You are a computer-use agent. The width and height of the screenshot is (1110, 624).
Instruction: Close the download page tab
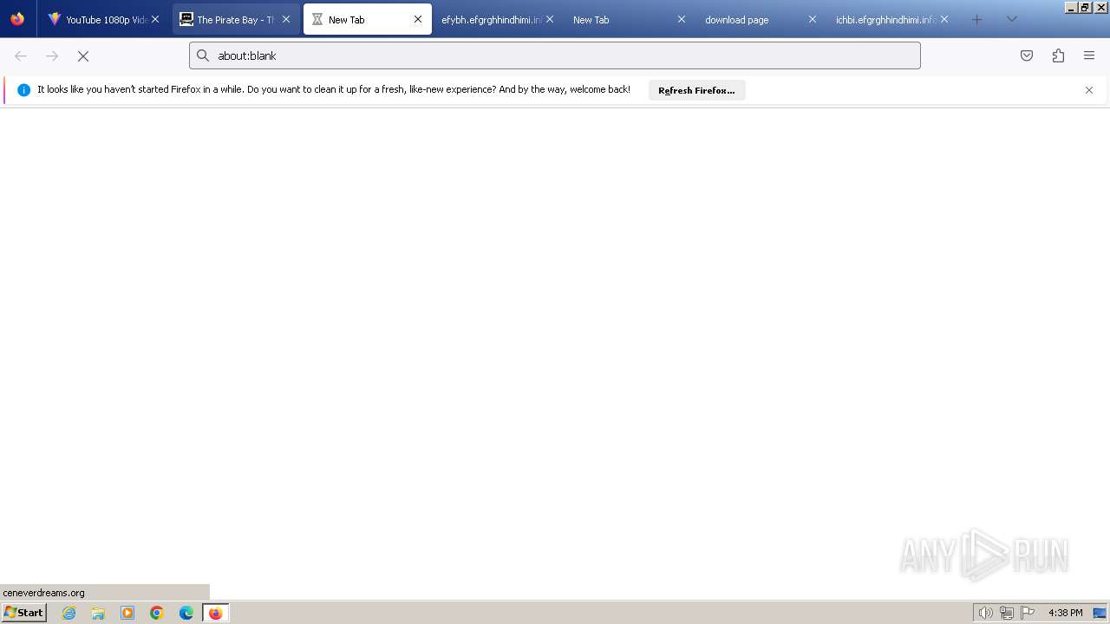813,19
